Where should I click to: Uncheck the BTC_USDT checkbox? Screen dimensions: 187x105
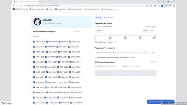(x=34, y=47)
